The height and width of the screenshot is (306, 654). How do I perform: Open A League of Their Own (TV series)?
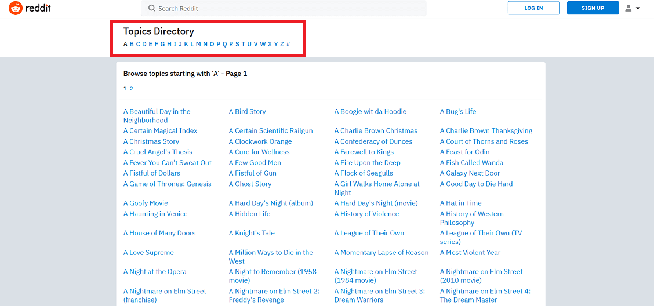pyautogui.click(x=481, y=238)
